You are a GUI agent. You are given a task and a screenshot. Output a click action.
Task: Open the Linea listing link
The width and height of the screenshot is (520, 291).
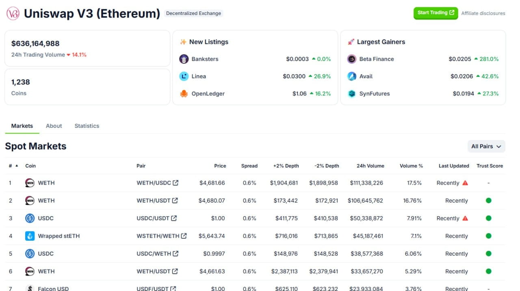pos(199,76)
